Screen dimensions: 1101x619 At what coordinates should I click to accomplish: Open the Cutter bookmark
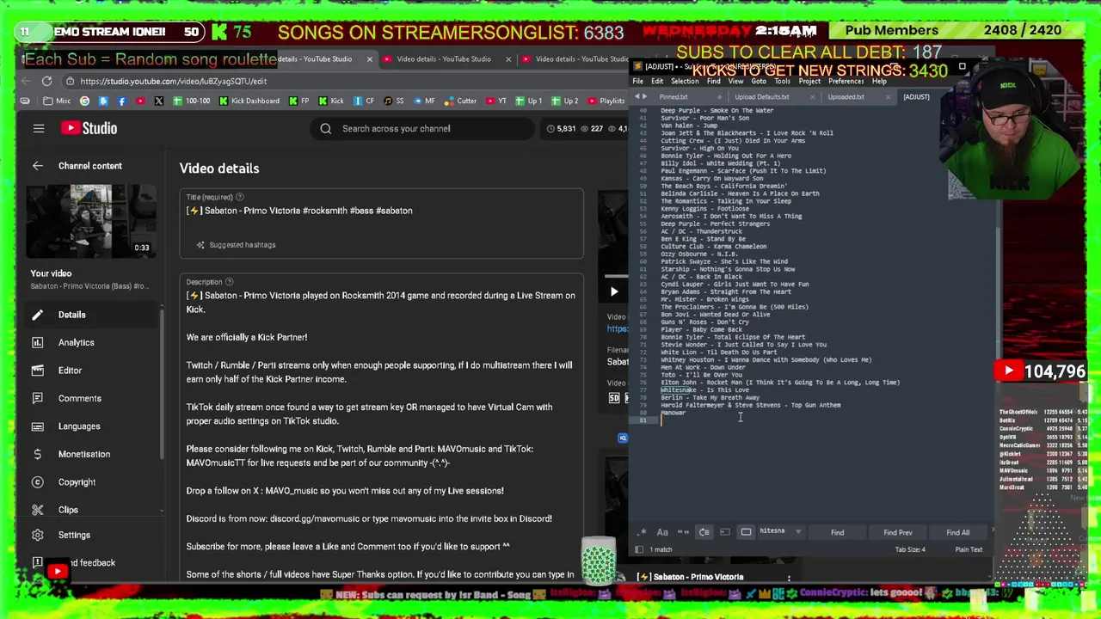pyautogui.click(x=460, y=101)
